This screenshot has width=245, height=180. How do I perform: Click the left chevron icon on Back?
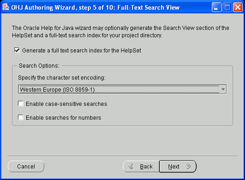pyautogui.click(x=131, y=166)
